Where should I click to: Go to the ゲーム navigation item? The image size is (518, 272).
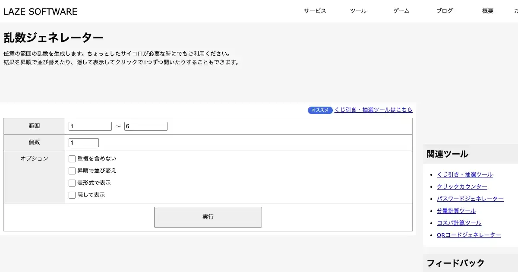pyautogui.click(x=401, y=11)
